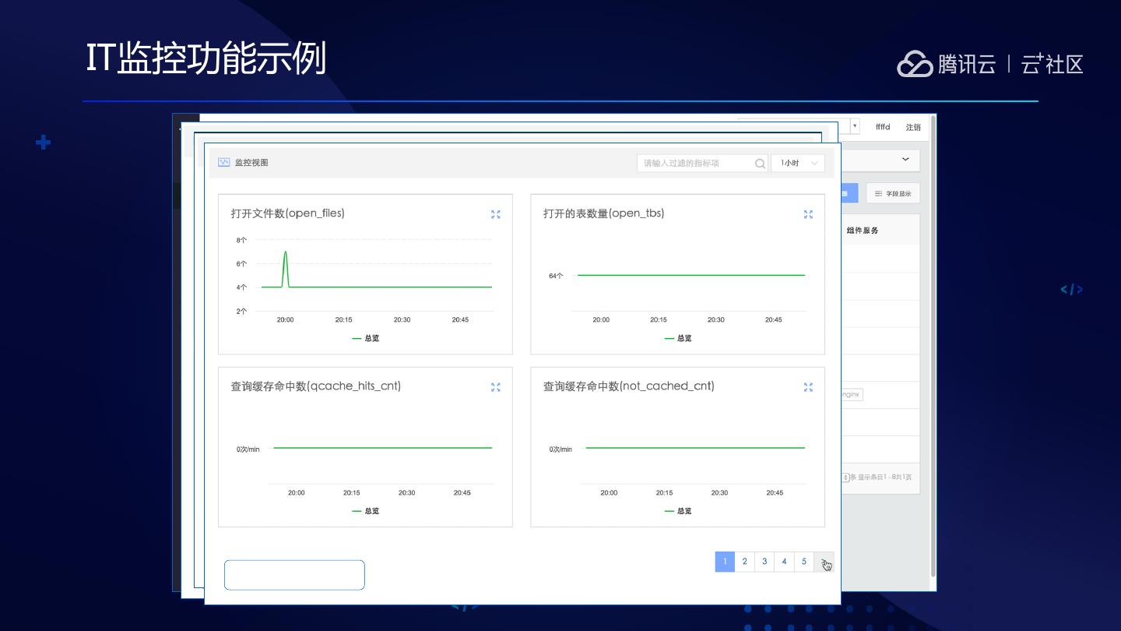Toggle 总览 legend in open_files chart

click(366, 338)
